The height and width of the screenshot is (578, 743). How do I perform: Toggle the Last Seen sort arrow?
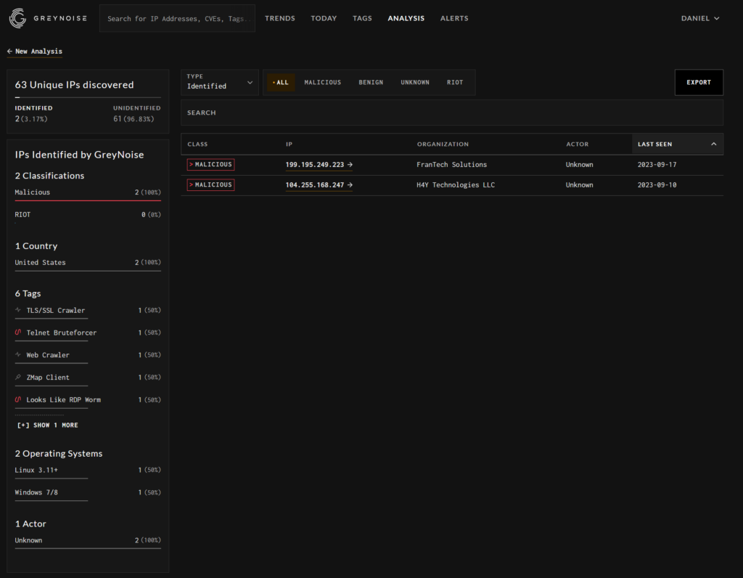pyautogui.click(x=714, y=144)
